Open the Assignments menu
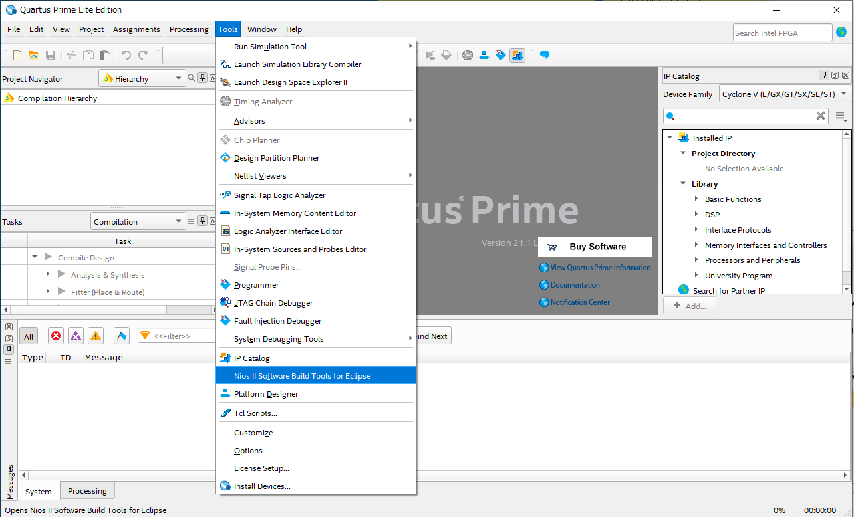 coord(136,29)
